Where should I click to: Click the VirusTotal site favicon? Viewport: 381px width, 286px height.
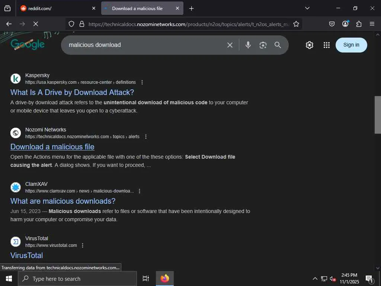(16, 242)
